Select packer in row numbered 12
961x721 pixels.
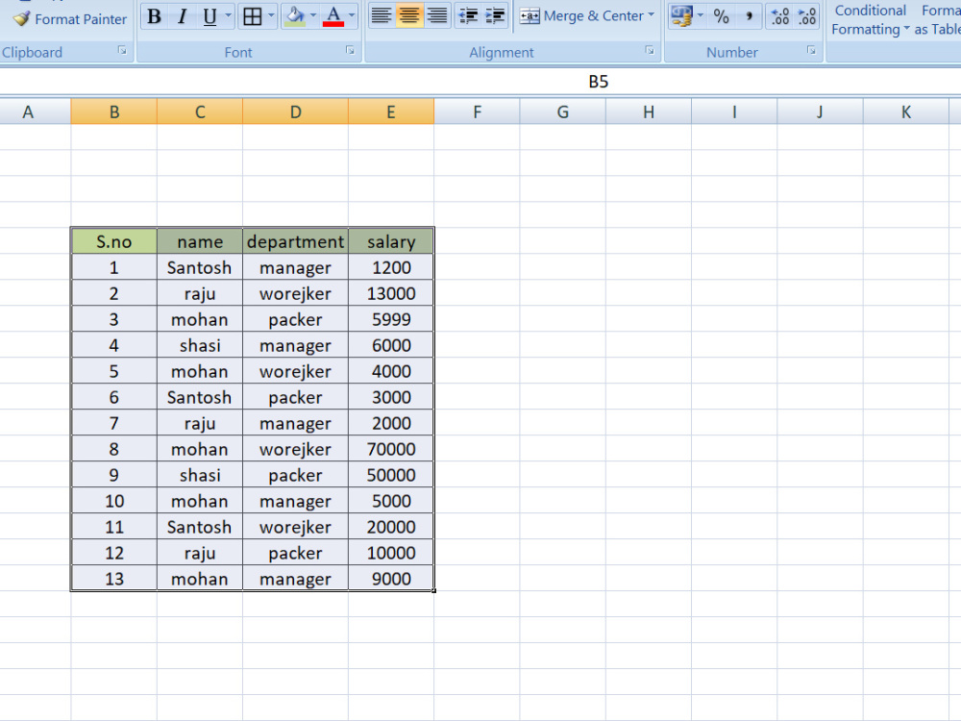coord(295,553)
